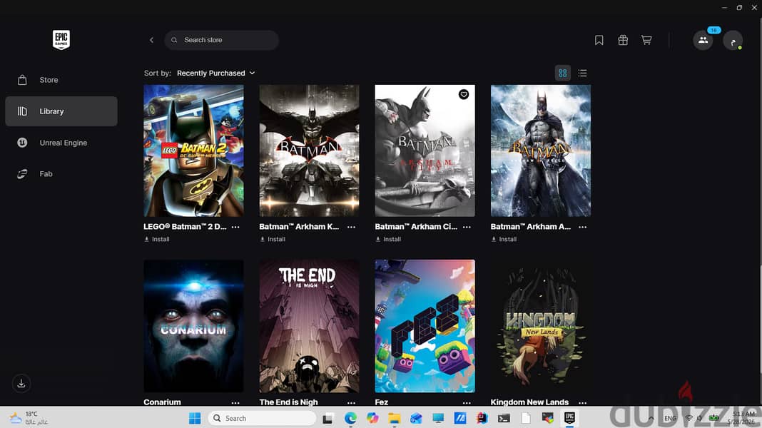The height and width of the screenshot is (428, 762).
Task: Open the wishlist bookmark icon
Action: [x=599, y=41]
